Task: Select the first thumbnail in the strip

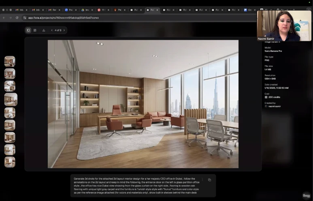Action: point(10,61)
